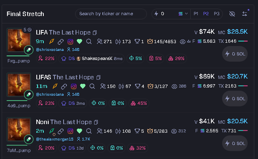Click the link icon on UFA row

(x=61, y=41)
